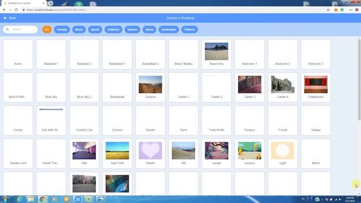Pick the Hall backdrop
The height and width of the screenshot is (203, 361).
(x=84, y=153)
